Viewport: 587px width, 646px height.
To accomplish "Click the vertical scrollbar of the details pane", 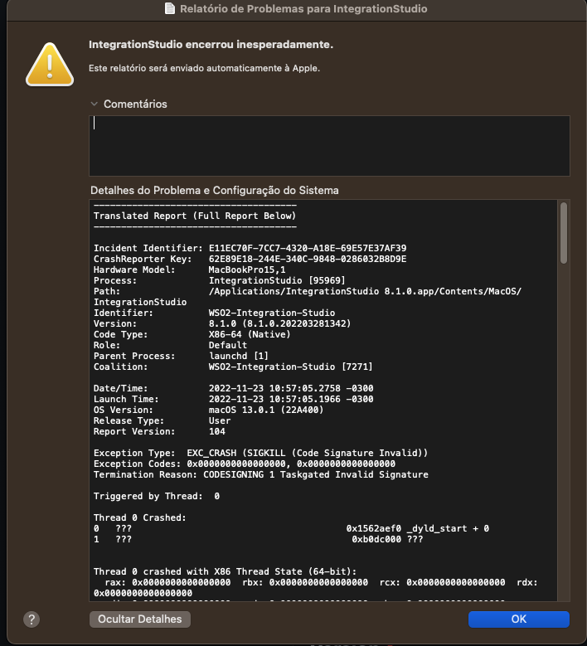I will (x=564, y=233).
